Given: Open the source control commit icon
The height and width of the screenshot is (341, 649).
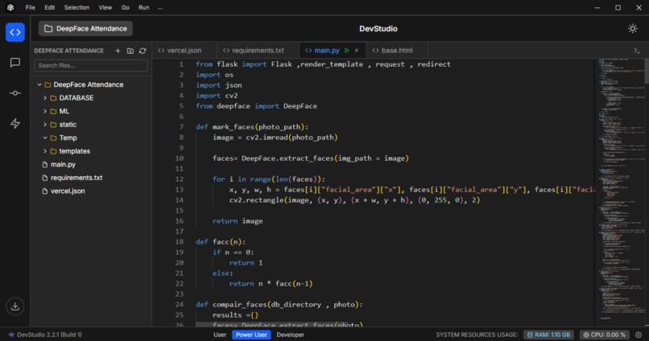Looking at the screenshot, I should (15, 93).
